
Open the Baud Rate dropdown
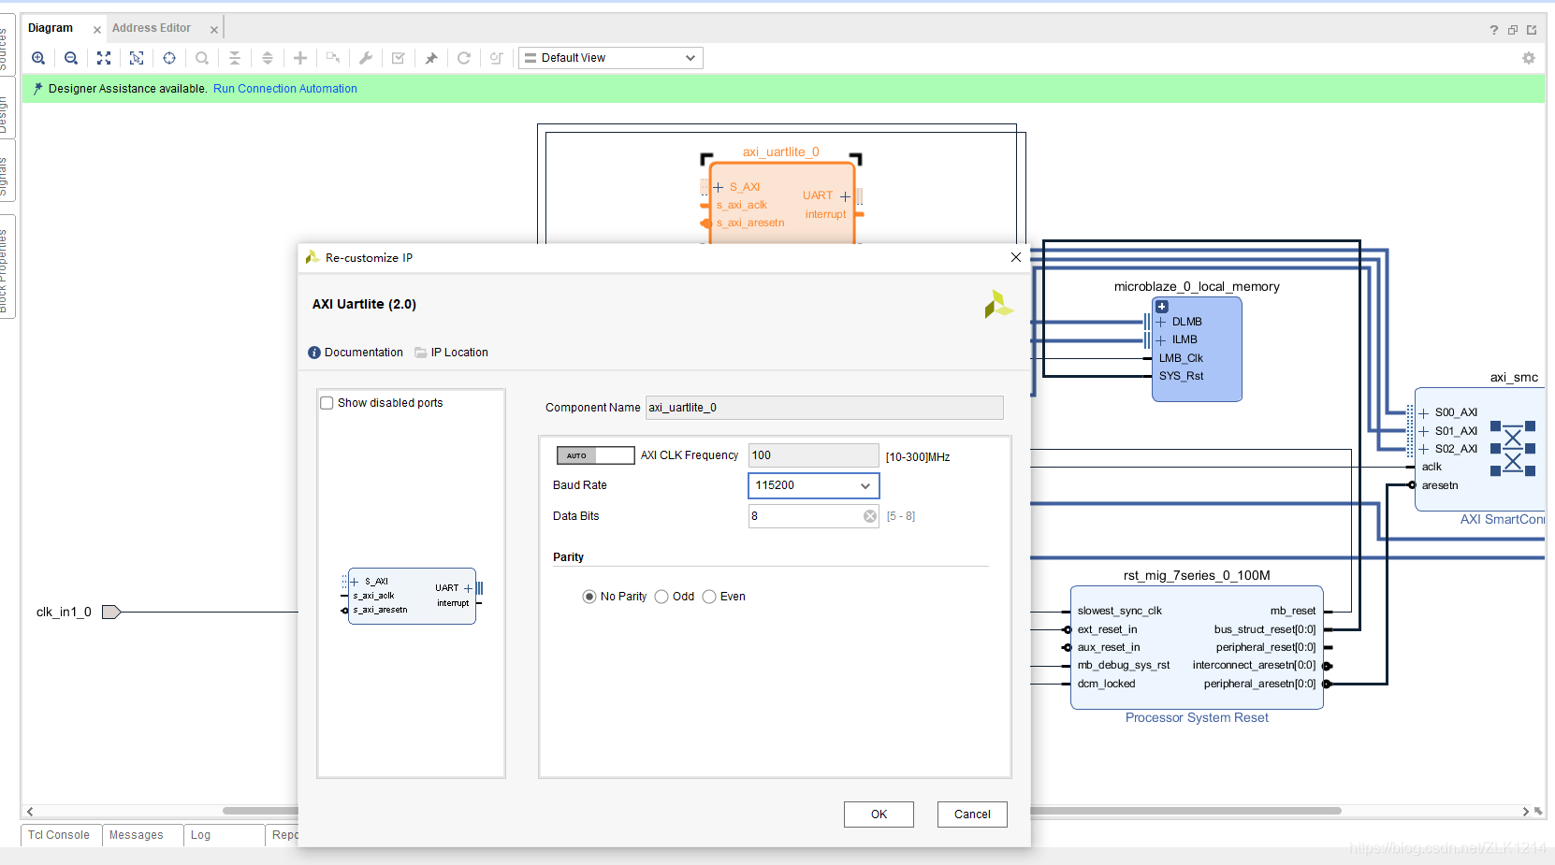(814, 485)
